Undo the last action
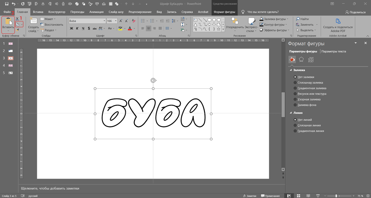 coord(14,4)
